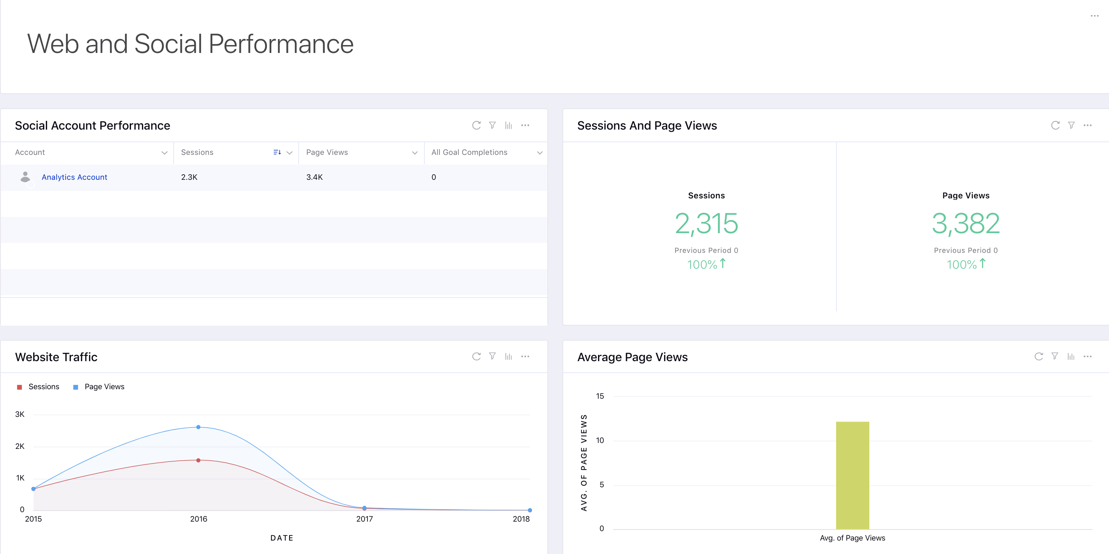The height and width of the screenshot is (554, 1109).
Task: Open more options for Sessions And Page Views
Action: click(x=1088, y=125)
